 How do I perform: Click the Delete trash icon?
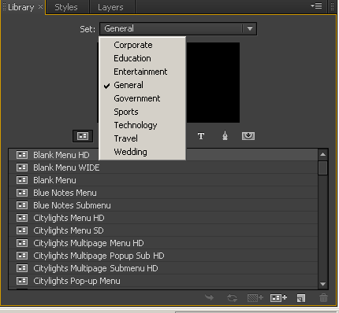click(x=323, y=298)
